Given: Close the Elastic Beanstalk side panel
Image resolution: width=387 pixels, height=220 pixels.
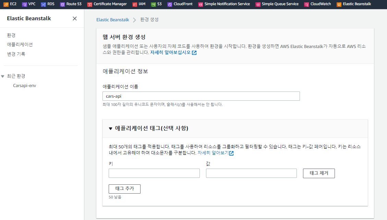Looking at the screenshot, I should [75, 19].
